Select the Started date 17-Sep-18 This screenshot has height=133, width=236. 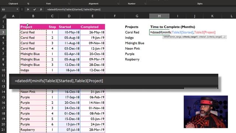(x=69, y=97)
